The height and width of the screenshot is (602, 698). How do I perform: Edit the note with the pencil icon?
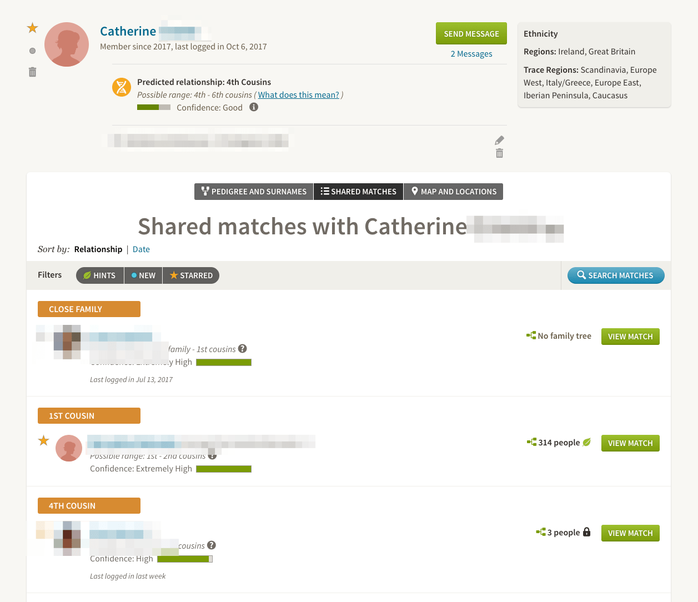[x=499, y=141]
